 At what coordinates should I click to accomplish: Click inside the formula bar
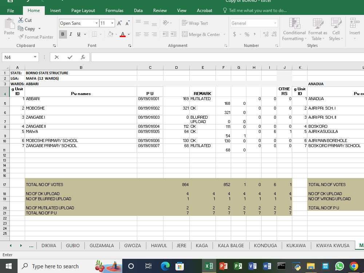(x=227, y=57)
